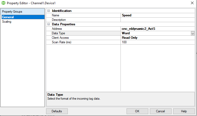Image resolution: width=197 pixels, height=116 pixels.
Task: Select the General property group
Action: click(x=23, y=17)
